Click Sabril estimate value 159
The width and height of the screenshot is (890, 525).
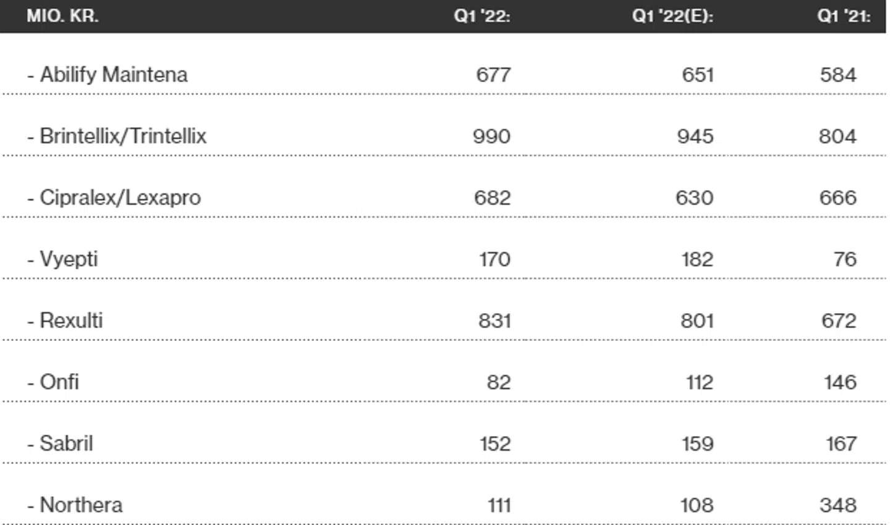tap(698, 443)
